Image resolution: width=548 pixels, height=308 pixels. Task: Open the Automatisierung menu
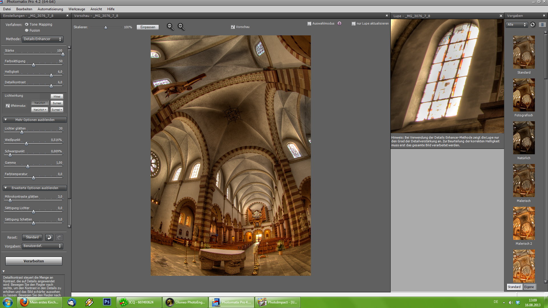pyautogui.click(x=50, y=9)
